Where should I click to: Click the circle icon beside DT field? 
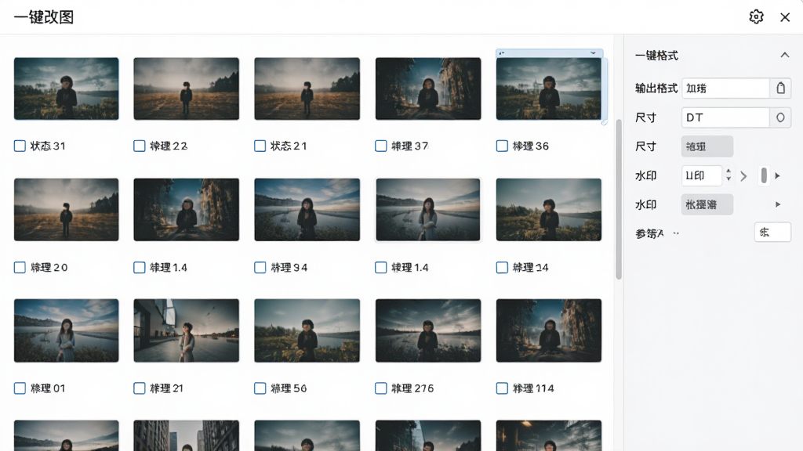coord(780,117)
